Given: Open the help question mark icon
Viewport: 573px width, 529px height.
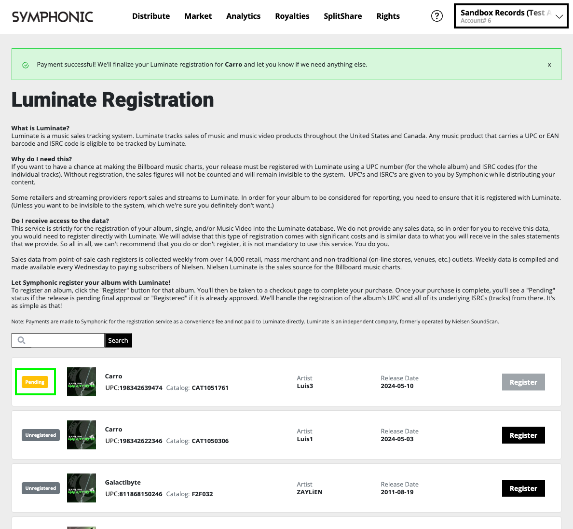Looking at the screenshot, I should point(437,16).
